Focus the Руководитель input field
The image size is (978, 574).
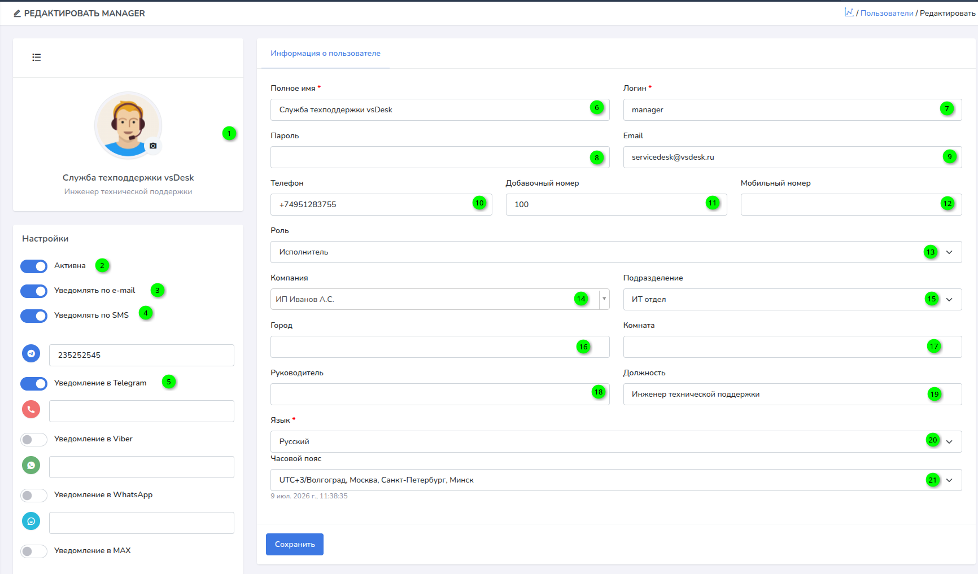[440, 395]
